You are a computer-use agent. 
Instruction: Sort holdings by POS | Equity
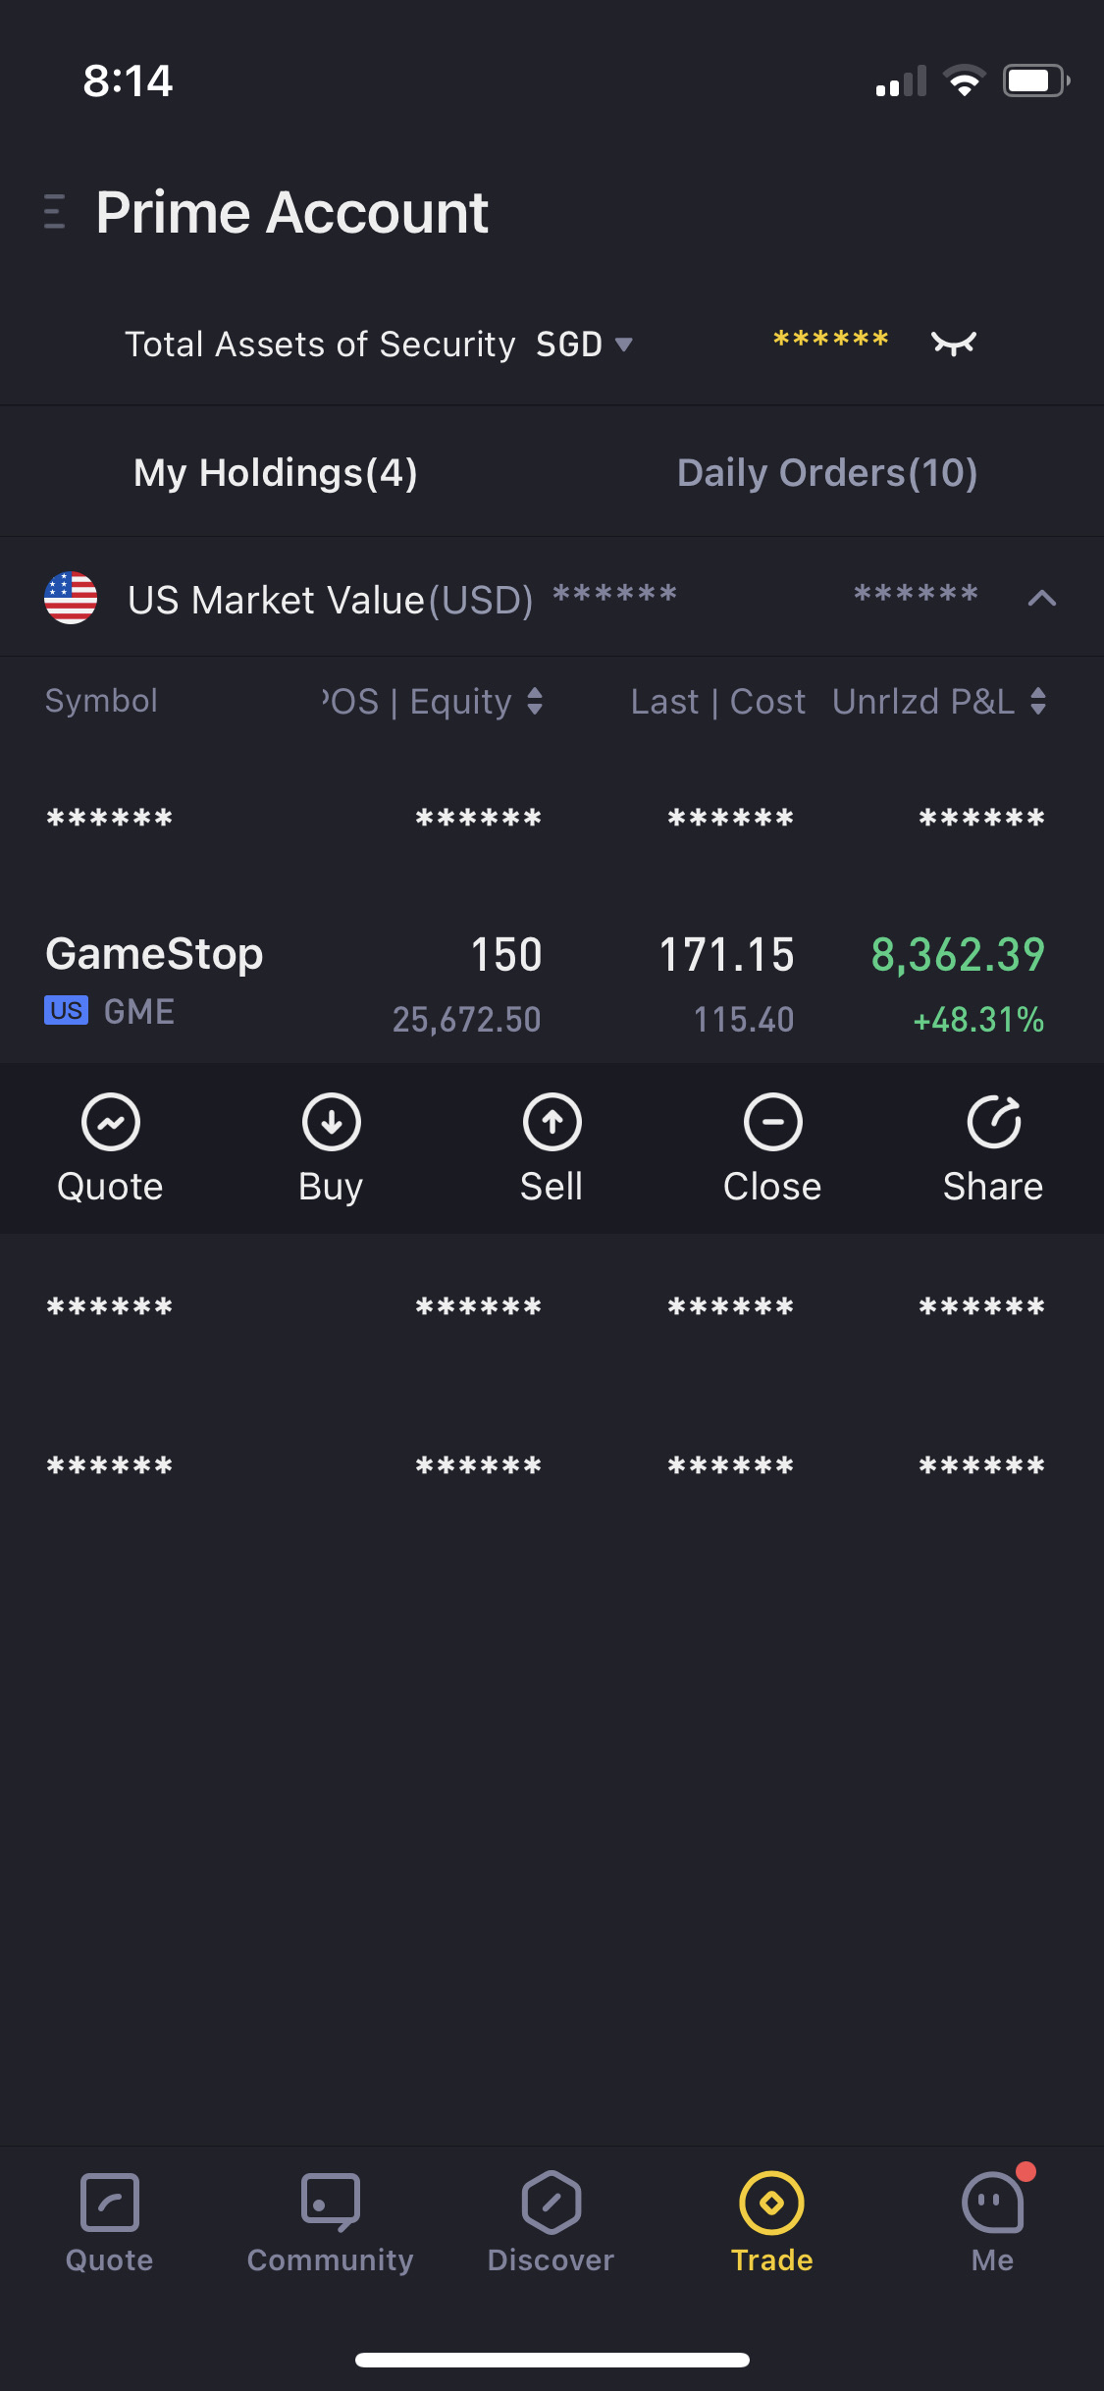(x=433, y=702)
